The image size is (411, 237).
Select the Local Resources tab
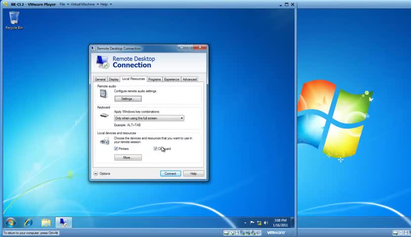pyautogui.click(x=133, y=79)
